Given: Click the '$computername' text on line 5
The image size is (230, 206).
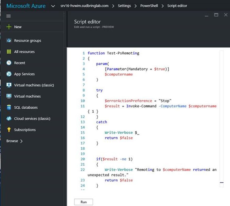Looking at the screenshot, I should 119,74.
